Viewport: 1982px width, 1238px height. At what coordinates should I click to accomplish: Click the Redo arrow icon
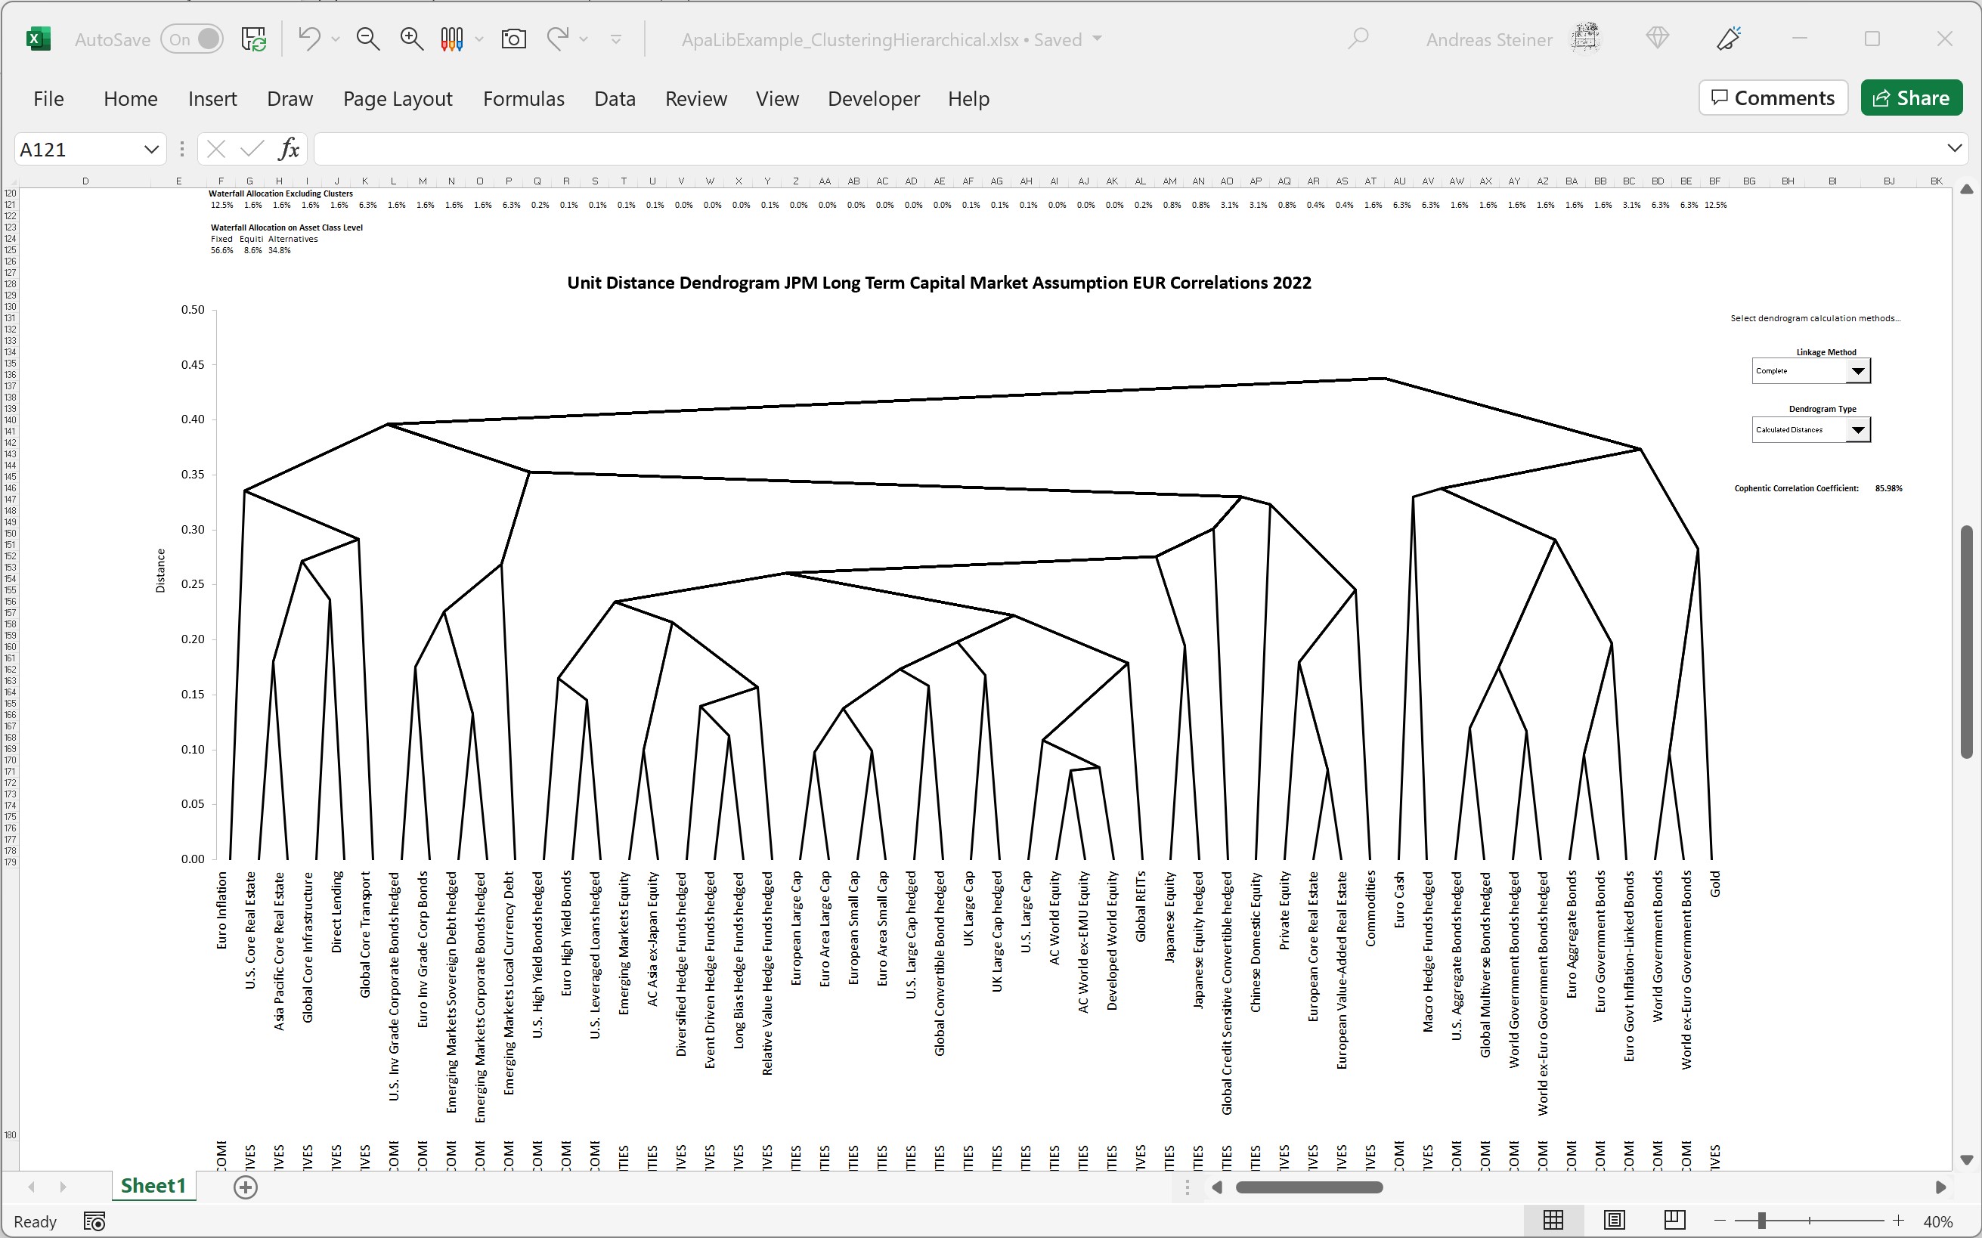tap(558, 39)
